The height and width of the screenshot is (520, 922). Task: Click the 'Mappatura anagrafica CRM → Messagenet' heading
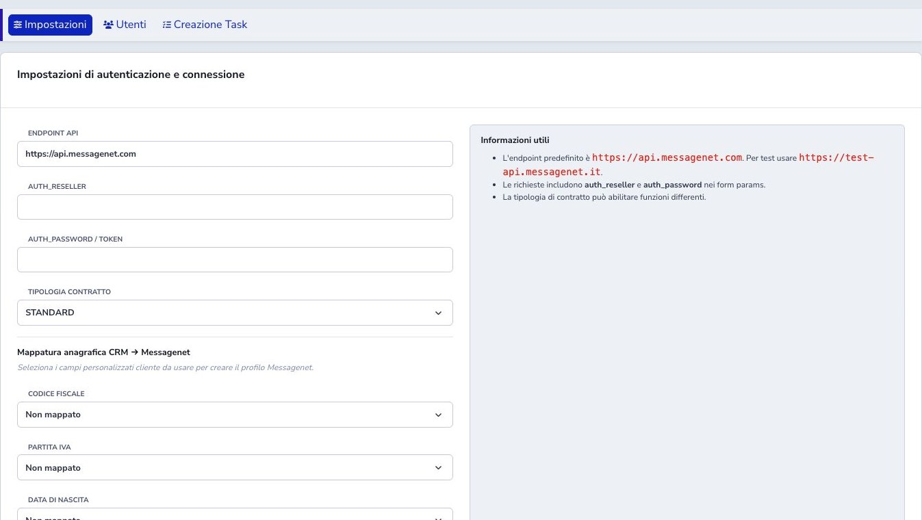[x=103, y=352]
